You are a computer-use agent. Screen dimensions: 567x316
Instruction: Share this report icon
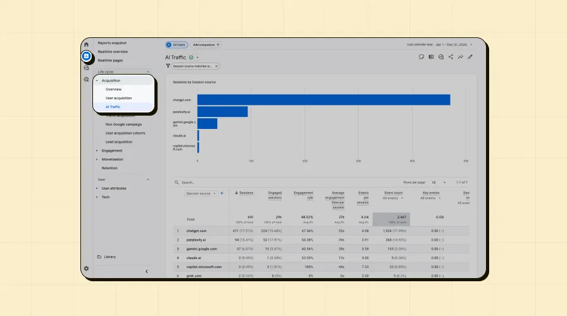click(x=451, y=57)
